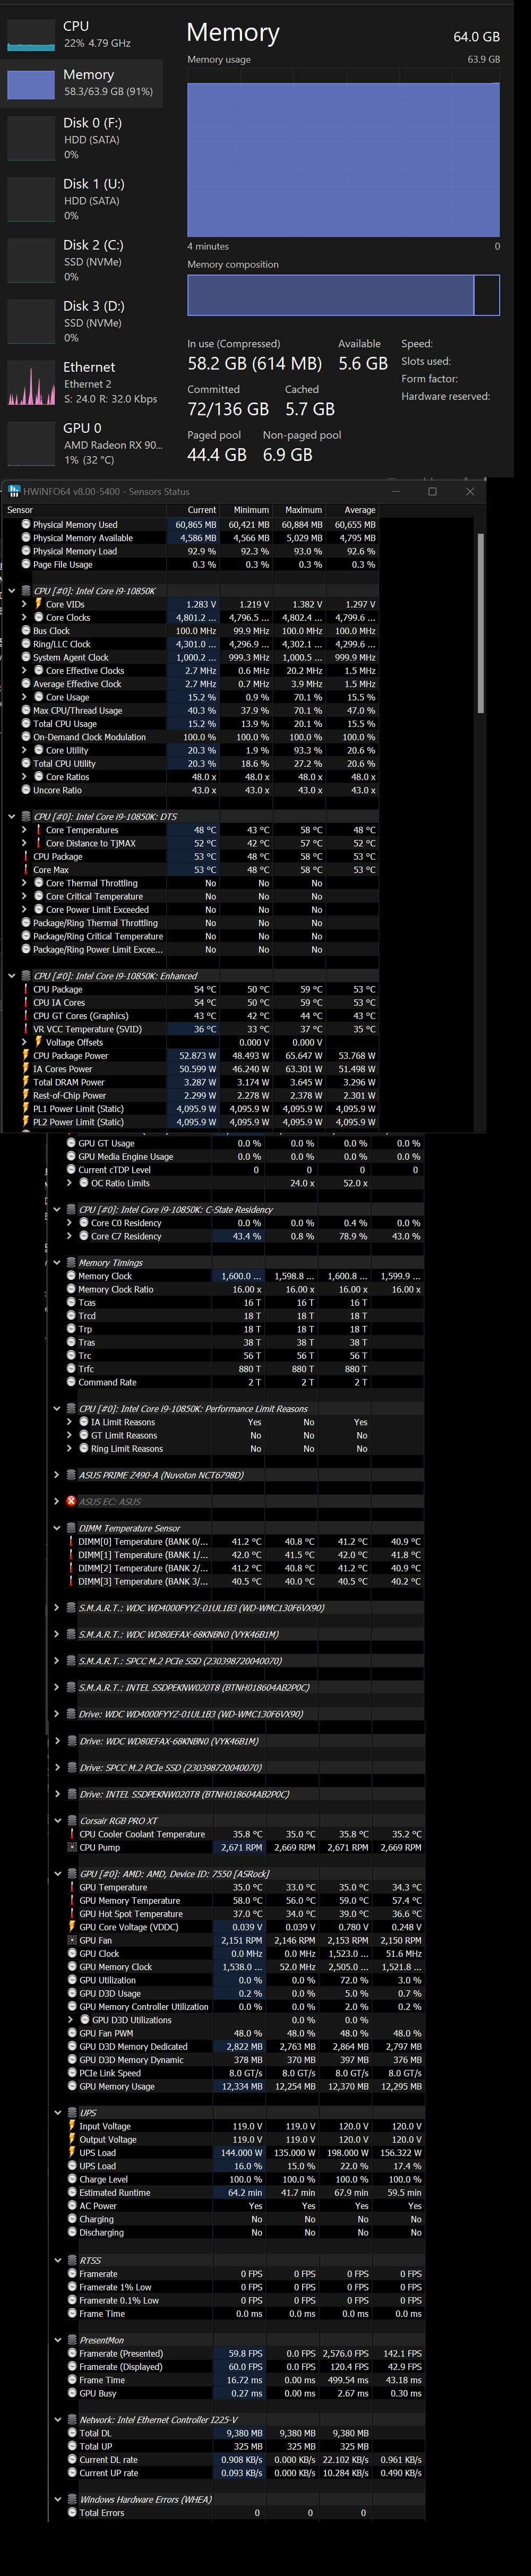The height and width of the screenshot is (2576, 531).
Task: Expand S.M.A.R.T. INTEL SSDPEKNW020T8 group
Action: pos(57,1687)
